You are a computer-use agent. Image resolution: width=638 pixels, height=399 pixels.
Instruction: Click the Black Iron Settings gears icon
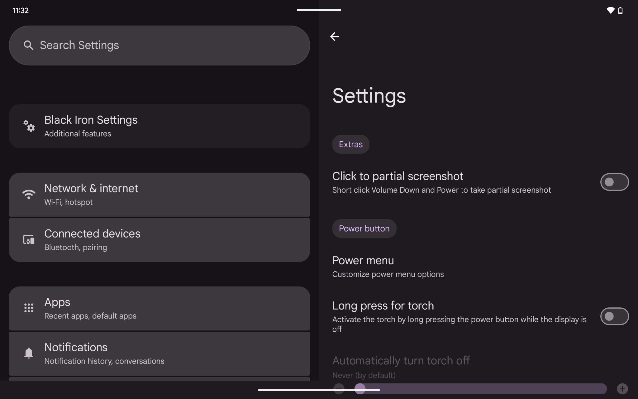click(29, 126)
